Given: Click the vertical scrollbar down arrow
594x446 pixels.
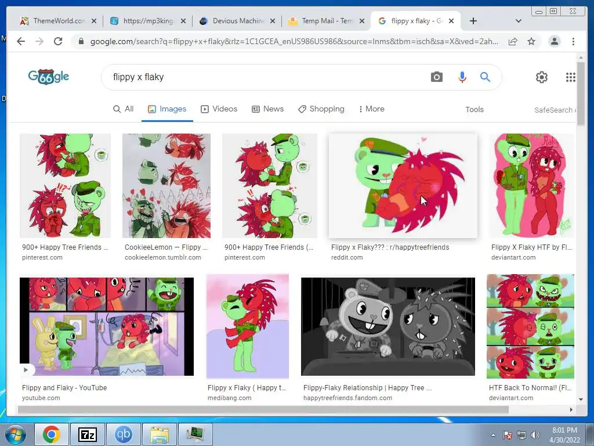Looking at the screenshot, I should (x=581, y=400).
